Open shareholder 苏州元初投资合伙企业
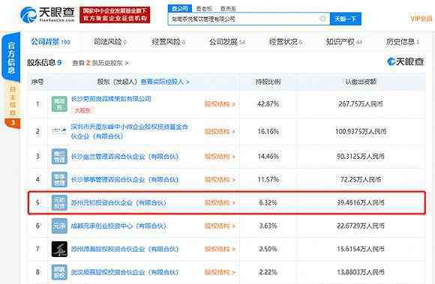The height and width of the screenshot is (284, 435). pos(118,203)
